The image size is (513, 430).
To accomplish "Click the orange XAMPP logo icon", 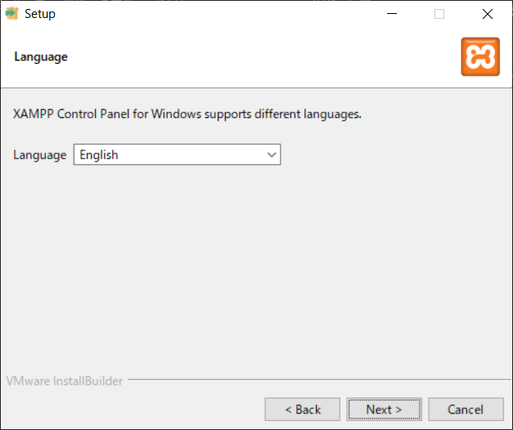I will [480, 57].
